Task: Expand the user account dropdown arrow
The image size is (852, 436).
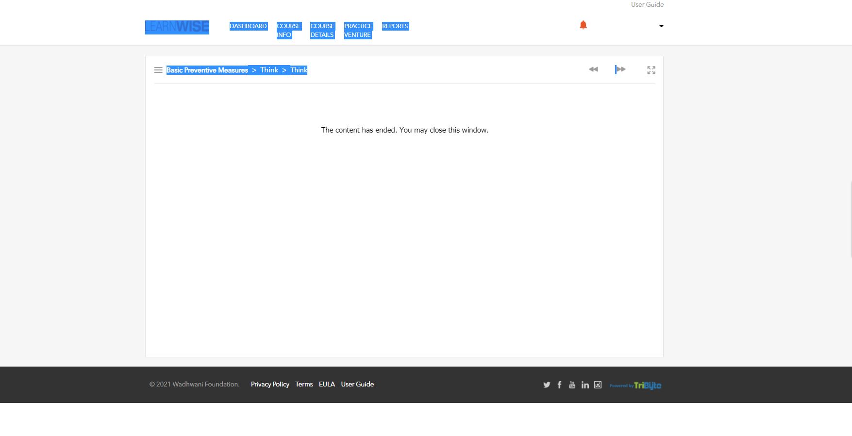Action: [661, 26]
